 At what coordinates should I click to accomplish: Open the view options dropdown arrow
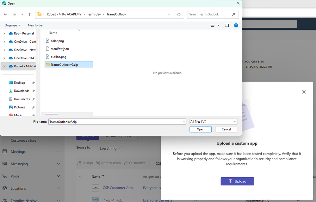[x=218, y=25]
